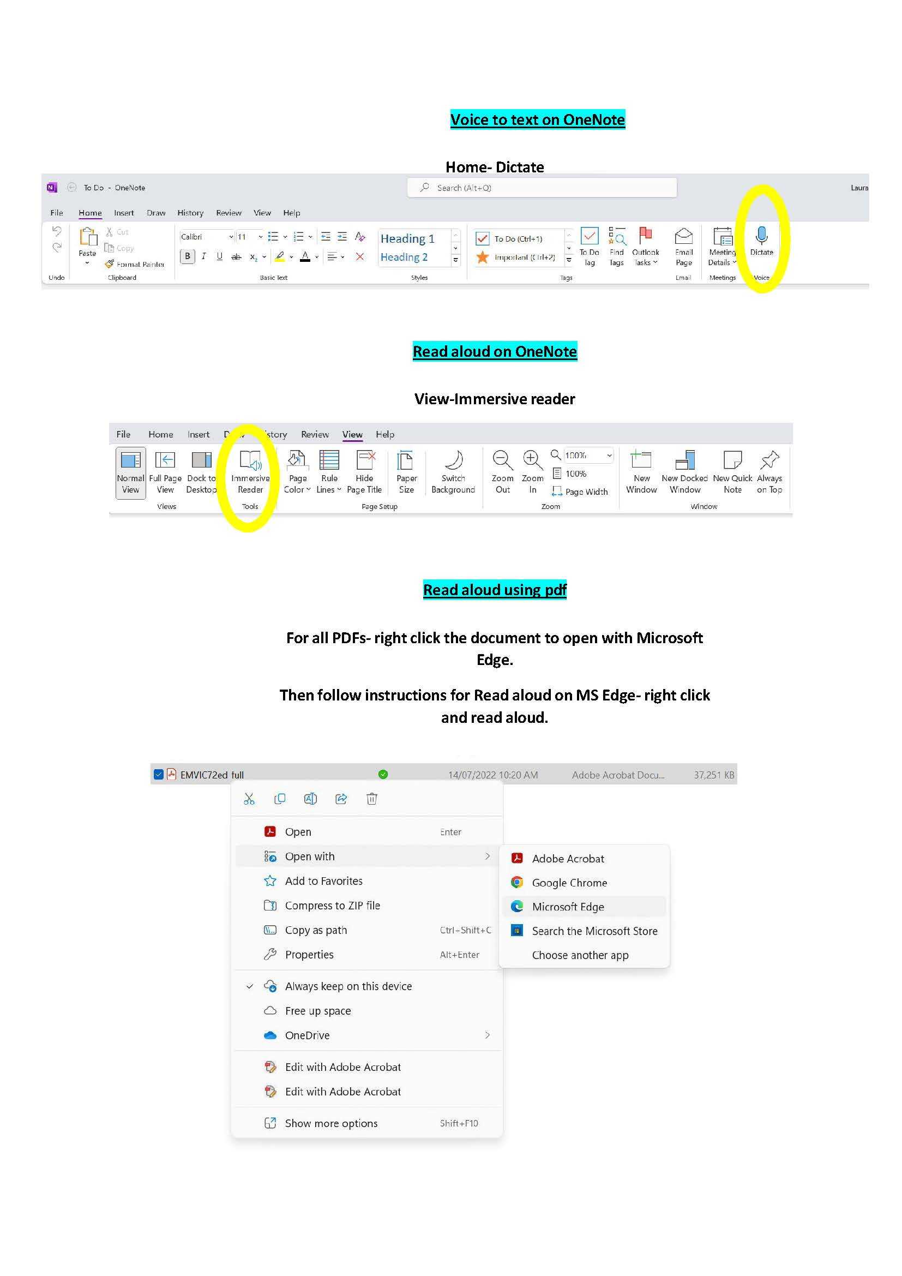Click the Format Painter brush
The image size is (902, 1276).
(x=110, y=264)
